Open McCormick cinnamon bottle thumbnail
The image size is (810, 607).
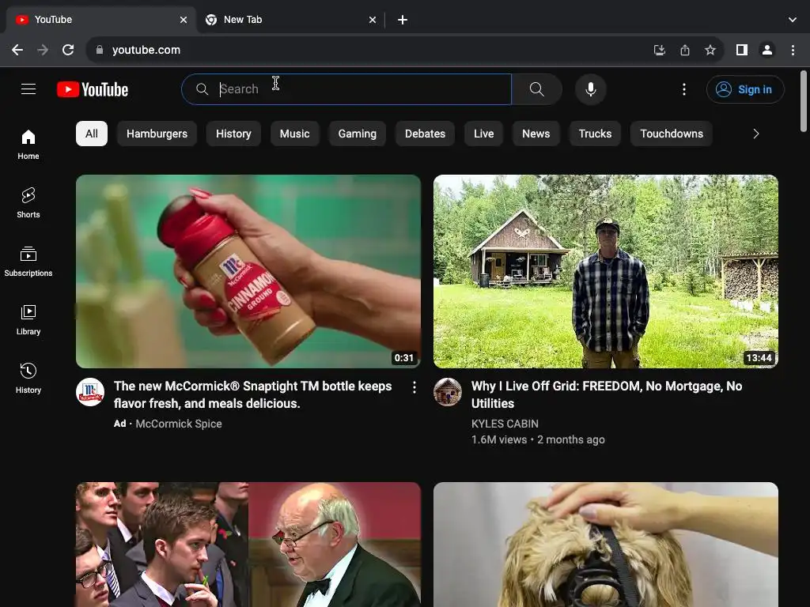point(248,272)
